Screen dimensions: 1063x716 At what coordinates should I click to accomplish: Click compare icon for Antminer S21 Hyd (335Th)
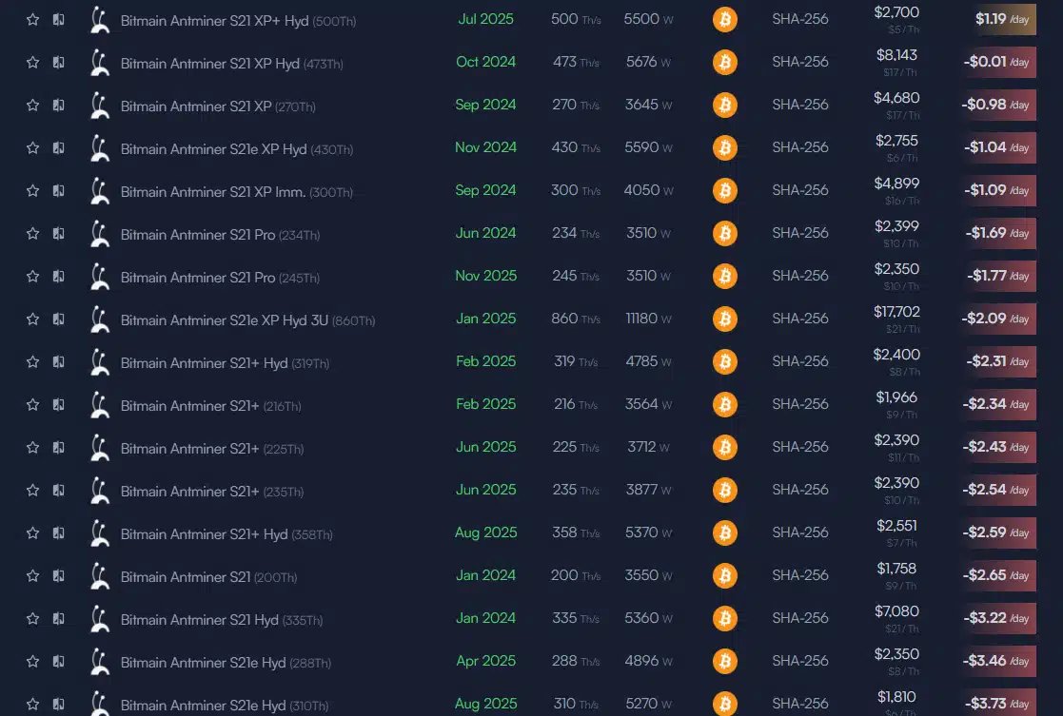pos(59,618)
